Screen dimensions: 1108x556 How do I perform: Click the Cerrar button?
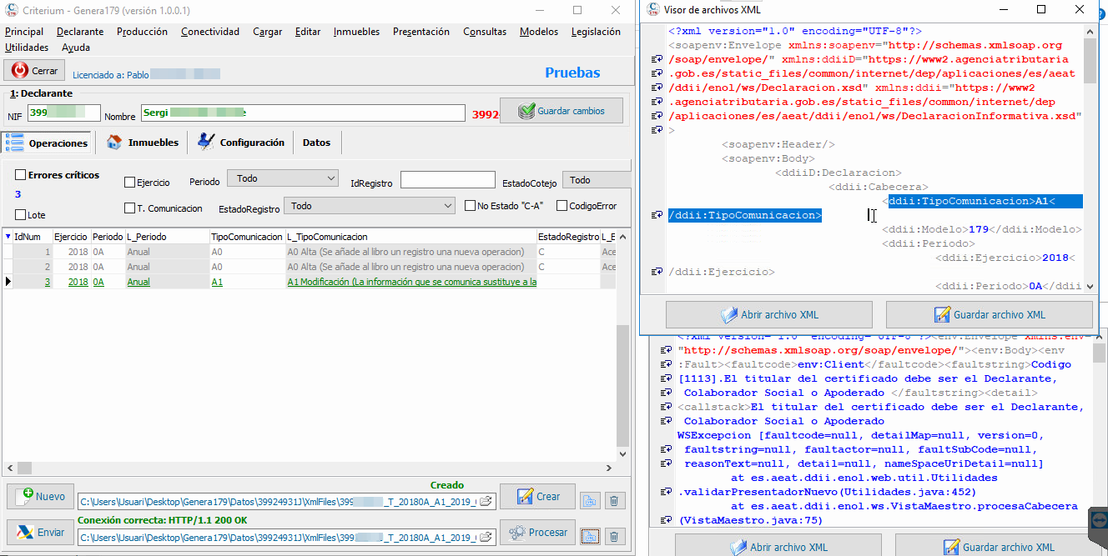click(x=34, y=71)
